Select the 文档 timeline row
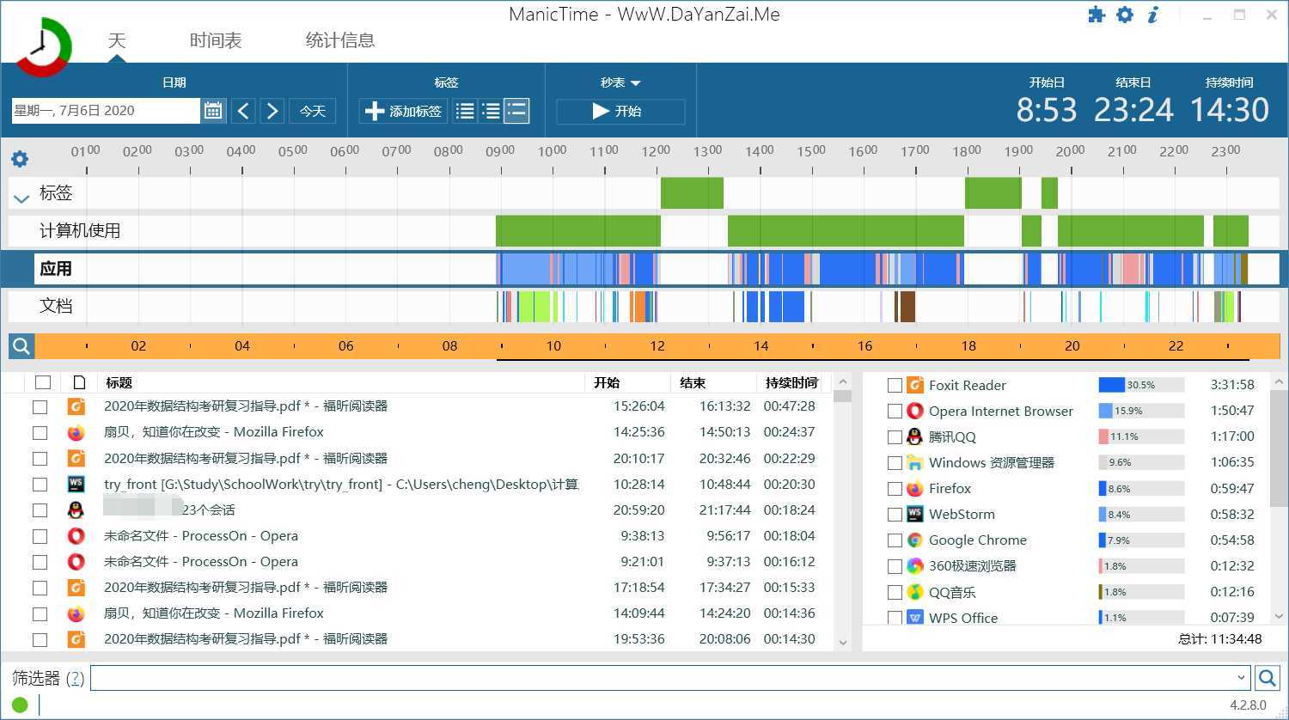The height and width of the screenshot is (720, 1289). [644, 306]
